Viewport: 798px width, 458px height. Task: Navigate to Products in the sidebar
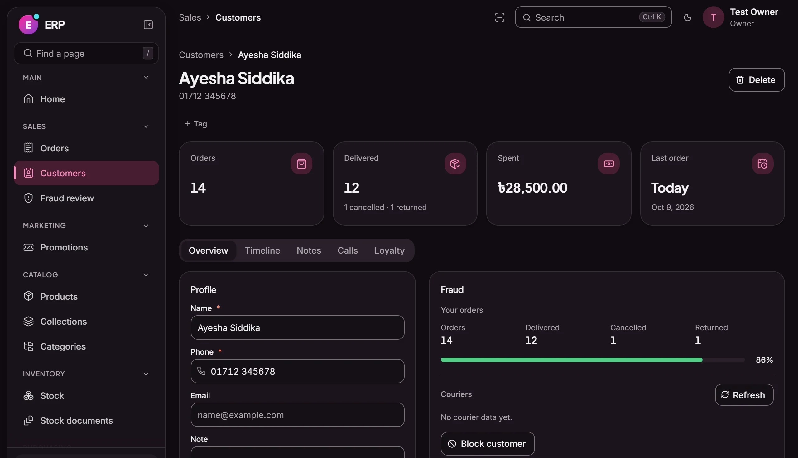click(x=86, y=296)
